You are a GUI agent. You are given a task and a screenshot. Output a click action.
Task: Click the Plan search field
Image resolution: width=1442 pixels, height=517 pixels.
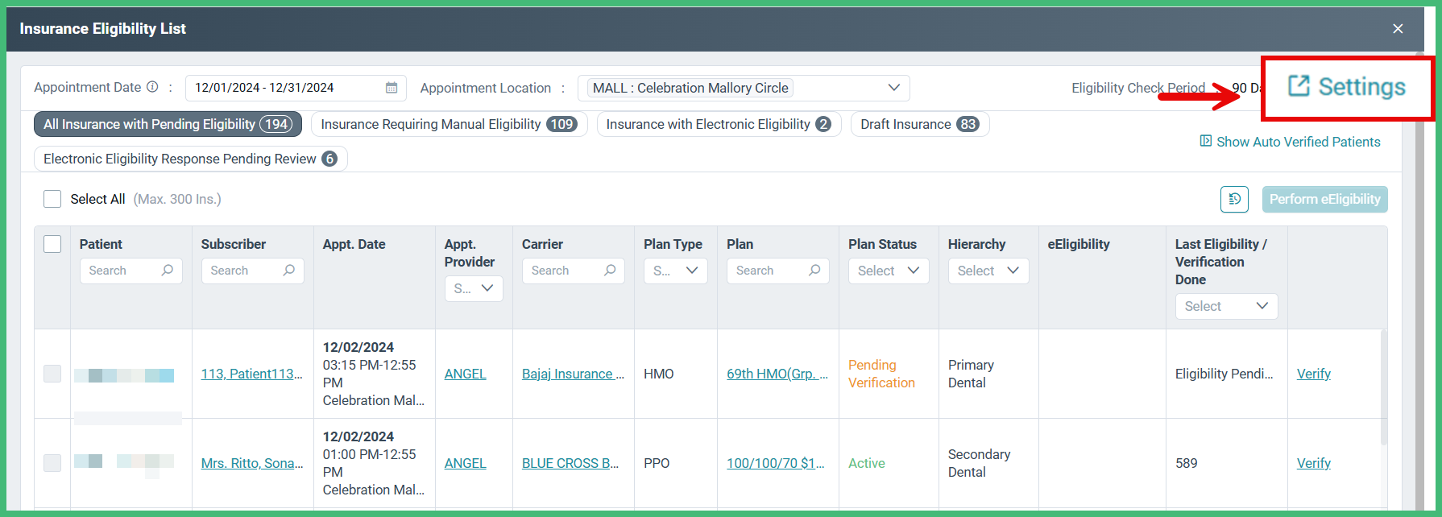(x=778, y=271)
